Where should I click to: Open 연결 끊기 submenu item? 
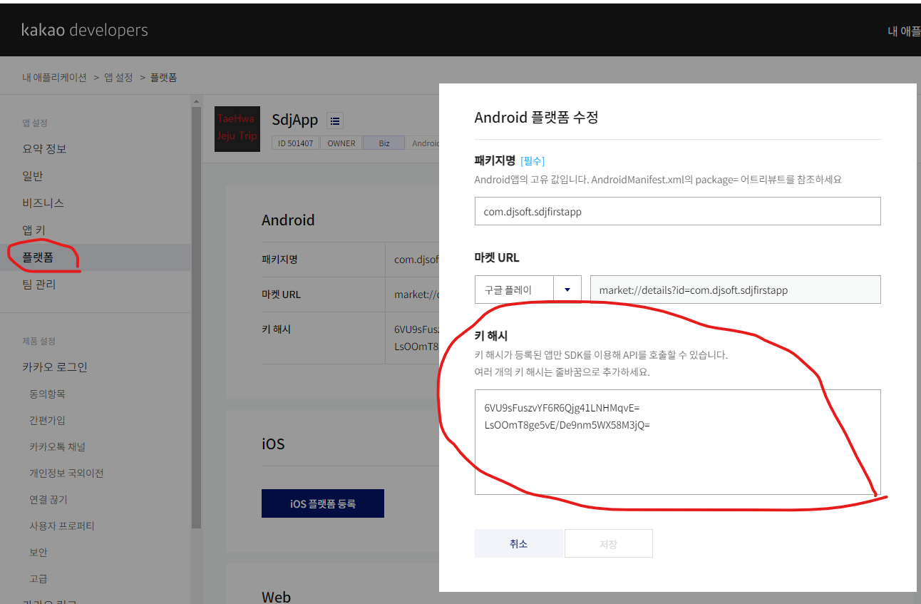48,499
